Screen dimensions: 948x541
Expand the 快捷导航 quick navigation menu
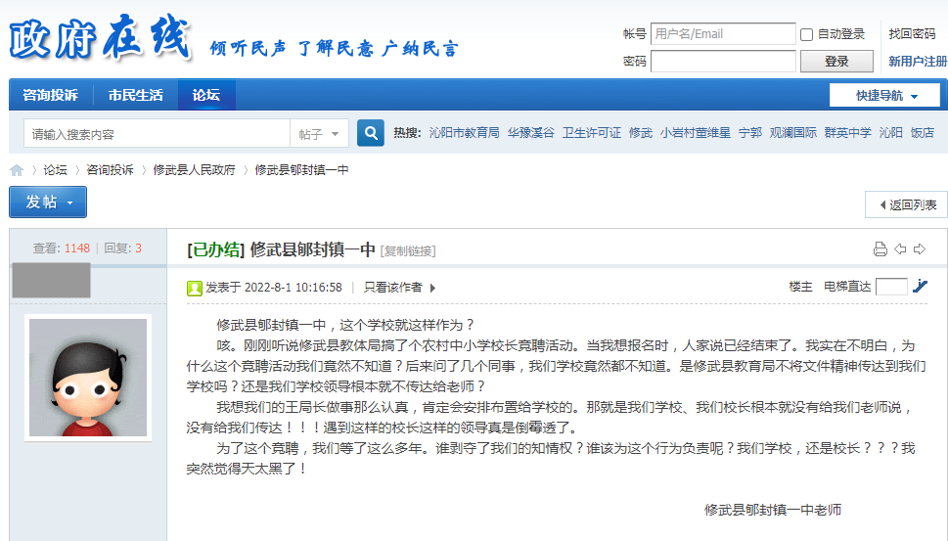click(885, 96)
